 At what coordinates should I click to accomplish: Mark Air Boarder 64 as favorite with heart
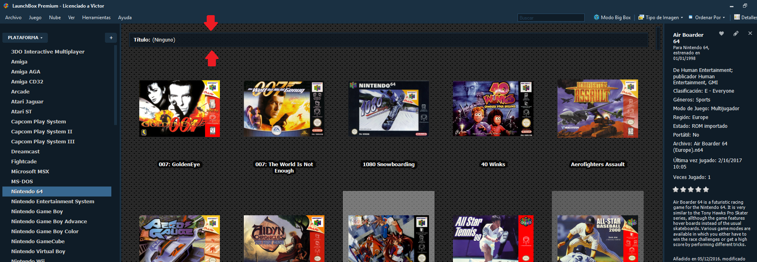click(x=721, y=34)
